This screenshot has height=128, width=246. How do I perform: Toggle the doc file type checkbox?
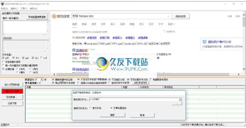coord(14,58)
